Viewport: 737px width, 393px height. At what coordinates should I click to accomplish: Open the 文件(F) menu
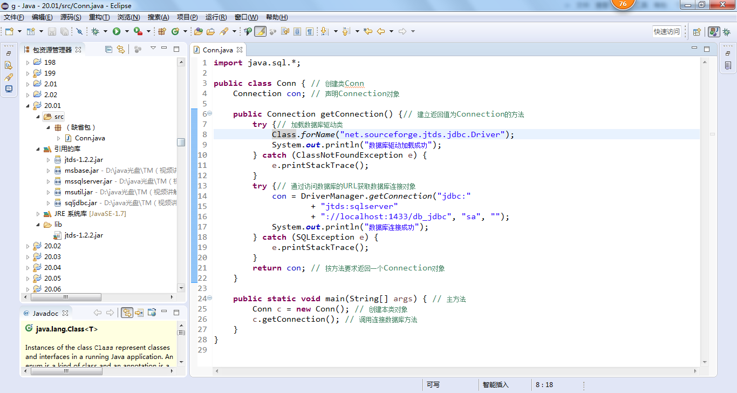(x=14, y=17)
